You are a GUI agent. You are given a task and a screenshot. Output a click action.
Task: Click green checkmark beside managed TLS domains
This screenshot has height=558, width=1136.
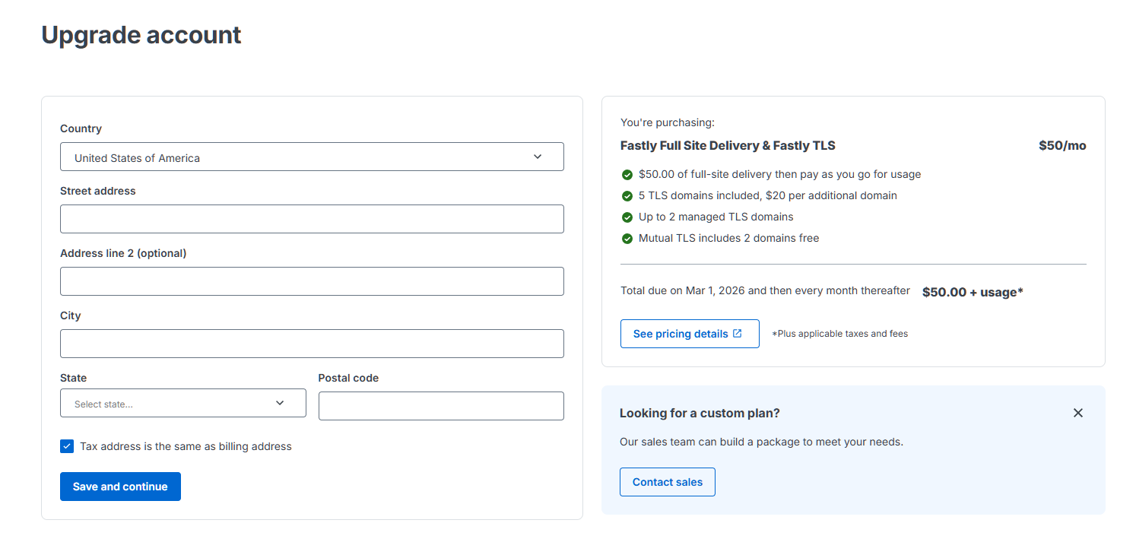pyautogui.click(x=627, y=217)
